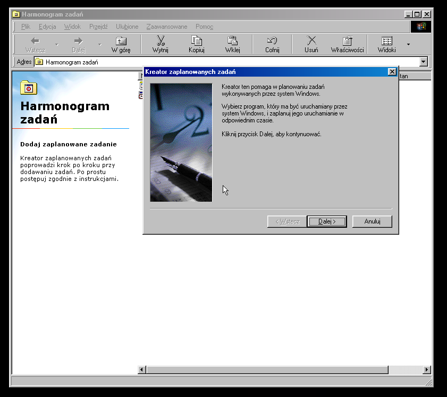Click the Windows logo throbber icon
The width and height of the screenshot is (447, 397).
[x=421, y=27]
